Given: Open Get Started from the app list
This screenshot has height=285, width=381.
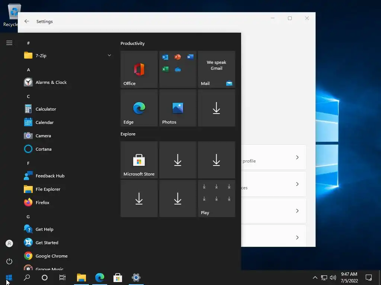Looking at the screenshot, I should point(68,243).
